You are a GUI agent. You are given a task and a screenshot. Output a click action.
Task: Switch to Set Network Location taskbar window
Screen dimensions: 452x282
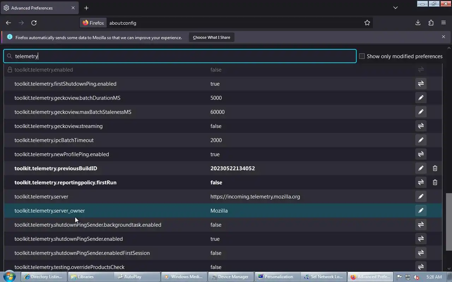324,277
